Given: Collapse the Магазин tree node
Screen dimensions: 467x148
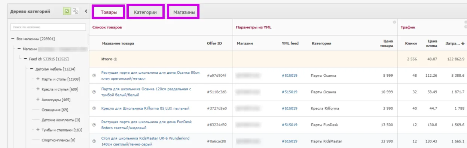Looking at the screenshot, I should click(x=19, y=49).
